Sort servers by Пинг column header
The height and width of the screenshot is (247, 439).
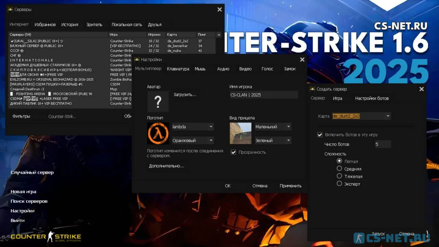(206, 35)
